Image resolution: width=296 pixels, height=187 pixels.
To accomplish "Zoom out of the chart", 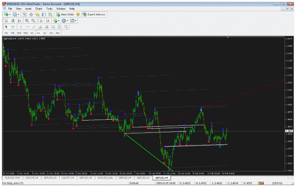I will pyautogui.click(x=33, y=20).
